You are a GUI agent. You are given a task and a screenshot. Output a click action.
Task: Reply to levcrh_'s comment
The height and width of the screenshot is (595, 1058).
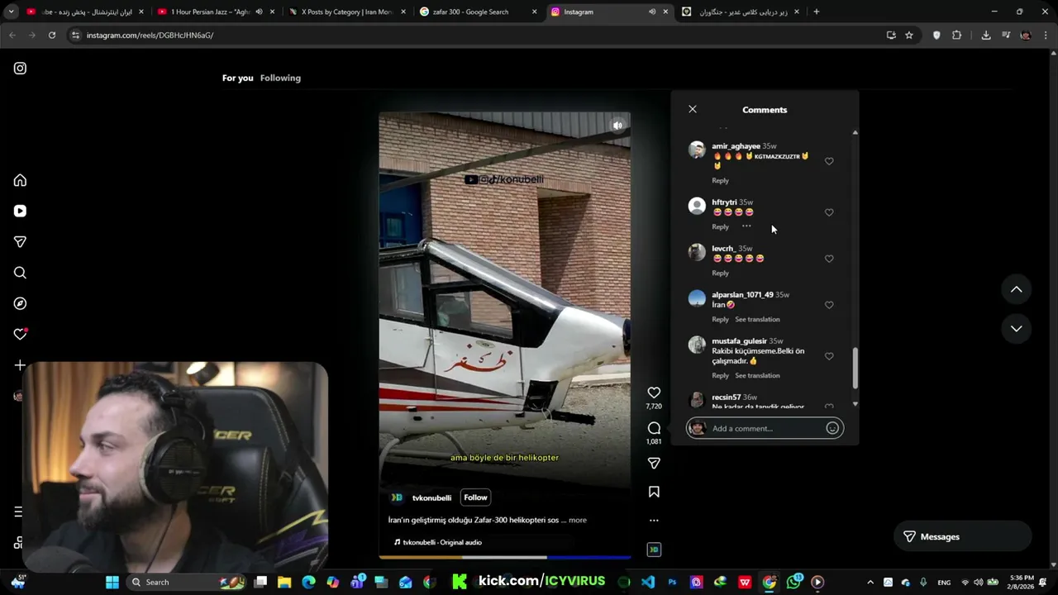coord(720,273)
